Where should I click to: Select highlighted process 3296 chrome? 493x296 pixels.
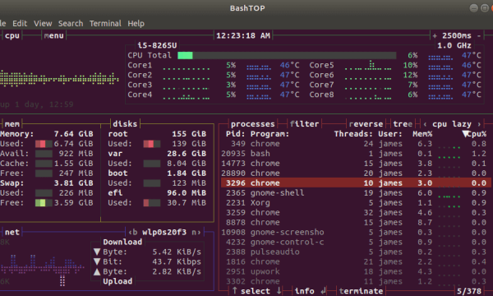click(356, 183)
